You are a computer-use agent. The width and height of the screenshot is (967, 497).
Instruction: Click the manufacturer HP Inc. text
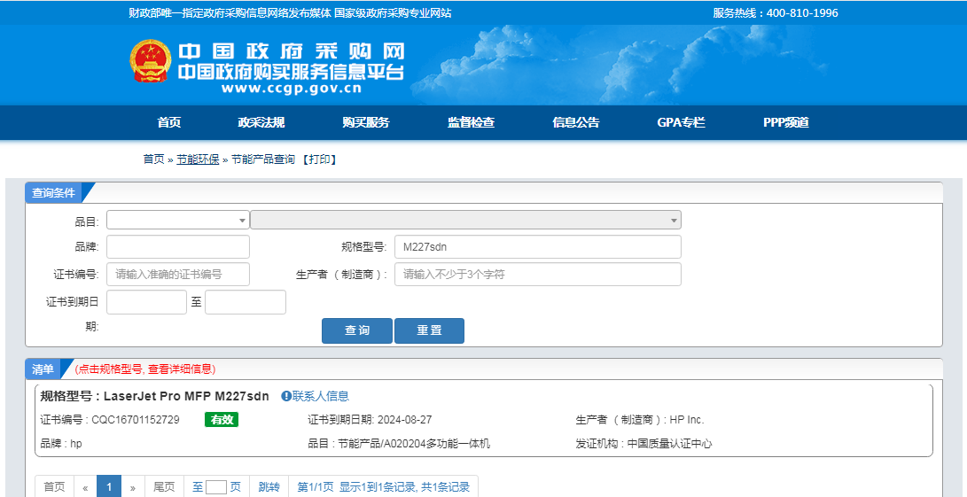coord(687,420)
